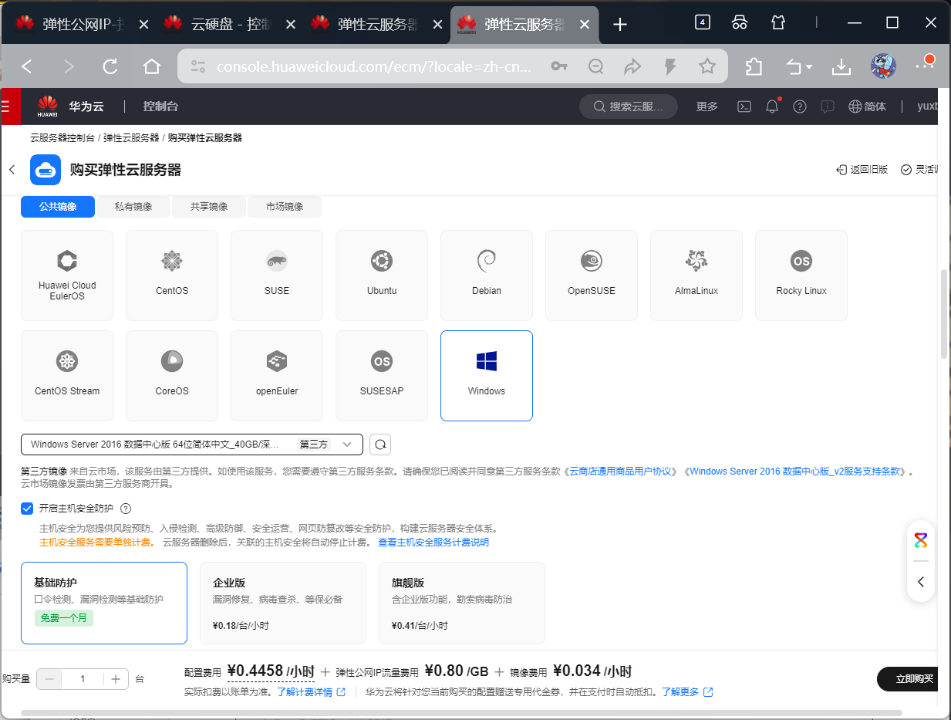This screenshot has height=720, width=951.
Task: Switch to 公共镜像 tab
Action: pos(58,207)
